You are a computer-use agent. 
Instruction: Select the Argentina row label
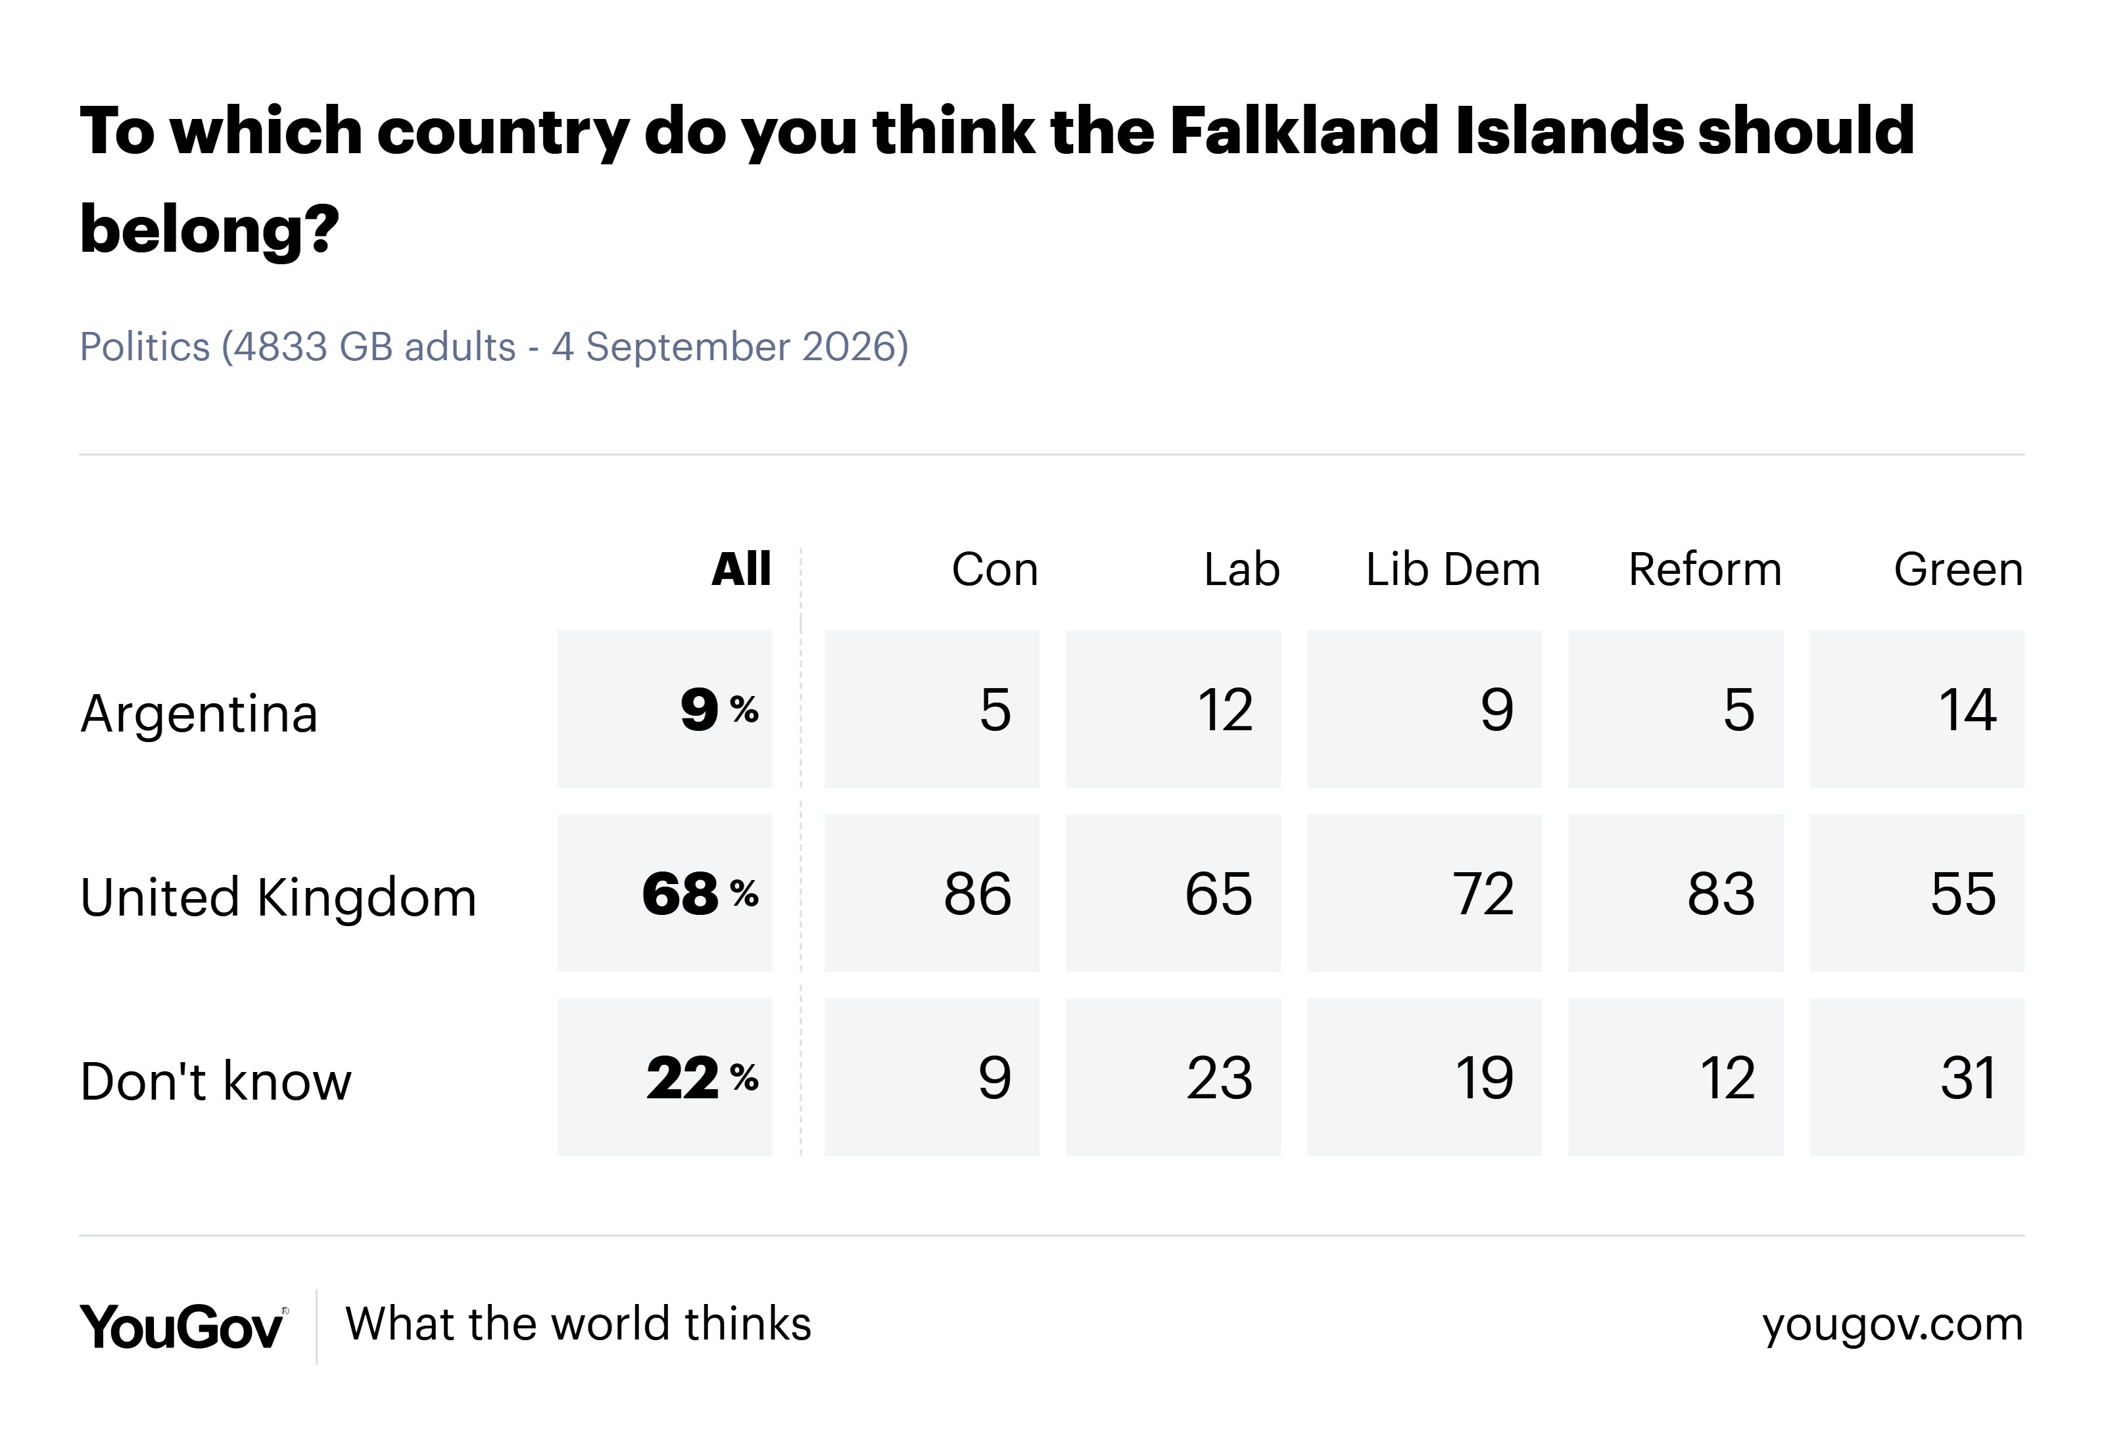pyautogui.click(x=199, y=713)
